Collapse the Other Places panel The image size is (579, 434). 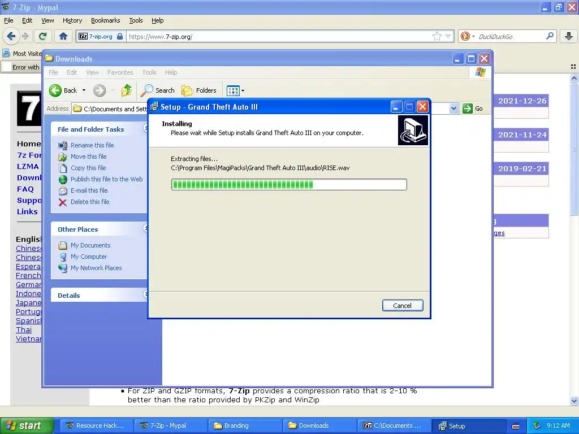[146, 228]
